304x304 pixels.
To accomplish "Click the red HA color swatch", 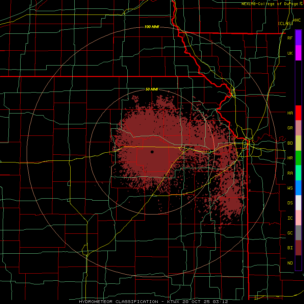I will pyautogui.click(x=298, y=113).
